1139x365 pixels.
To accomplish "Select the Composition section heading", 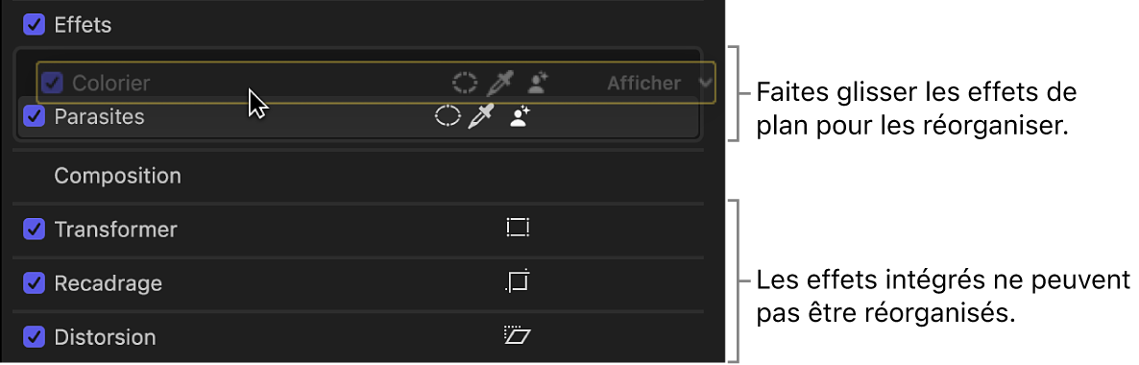I will point(118,176).
